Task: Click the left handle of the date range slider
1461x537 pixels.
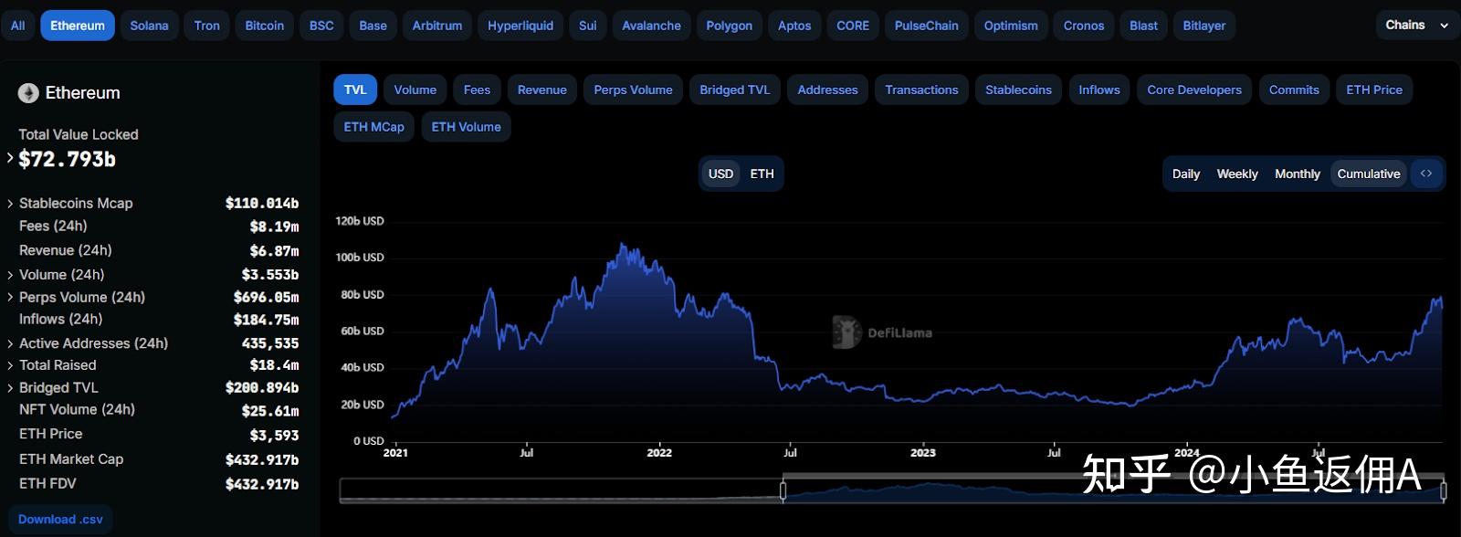Action: tap(783, 491)
